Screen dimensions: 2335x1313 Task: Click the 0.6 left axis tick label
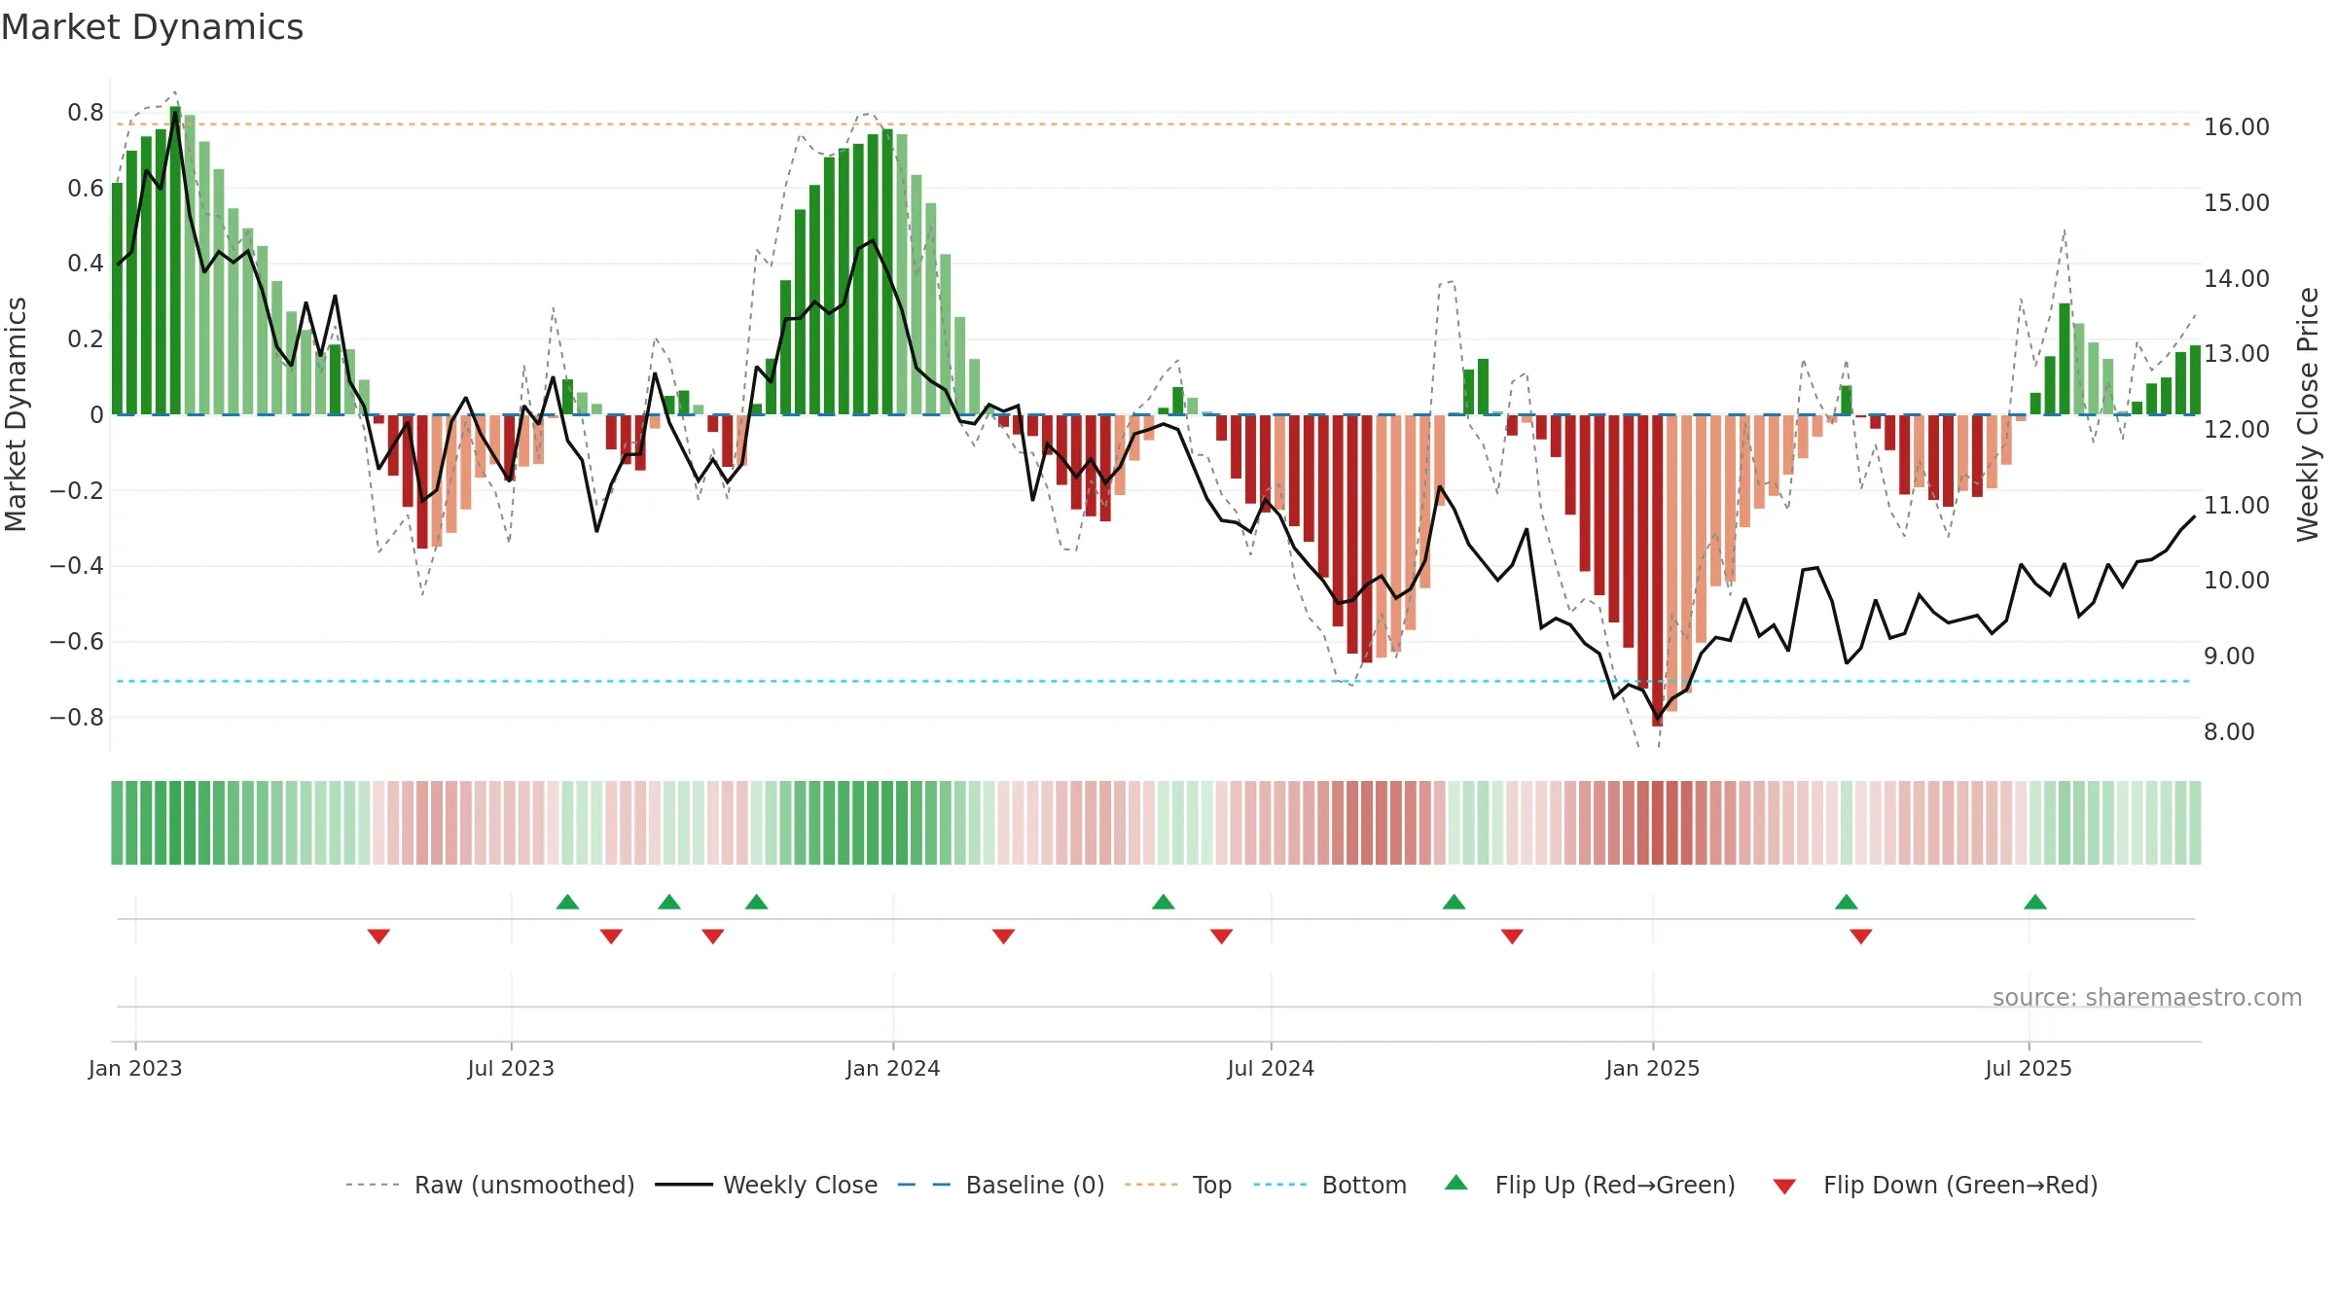point(86,188)
